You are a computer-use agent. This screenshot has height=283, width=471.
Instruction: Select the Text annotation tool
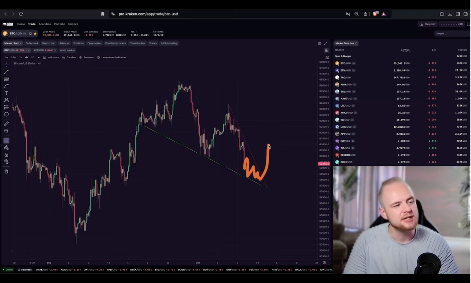6,93
